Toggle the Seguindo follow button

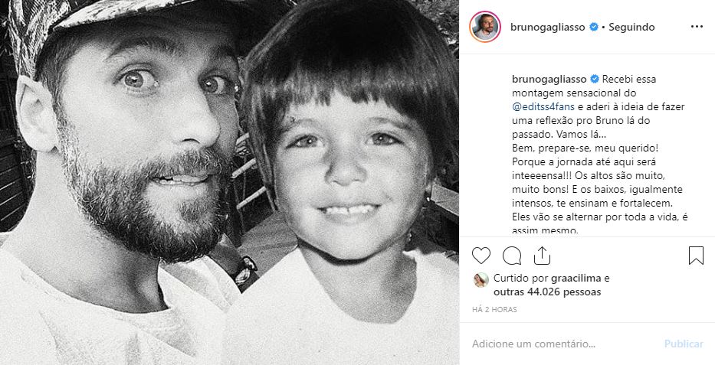point(631,27)
